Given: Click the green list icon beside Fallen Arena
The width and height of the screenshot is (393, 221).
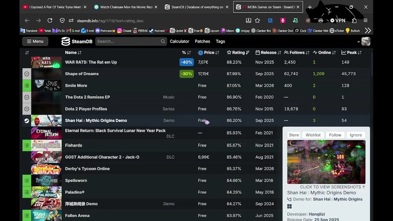Looking at the screenshot, I should (x=27, y=215).
